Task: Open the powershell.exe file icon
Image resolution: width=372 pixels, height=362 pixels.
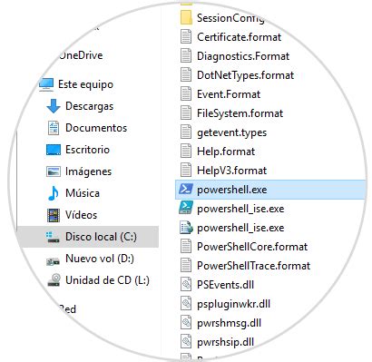Action: pos(186,190)
